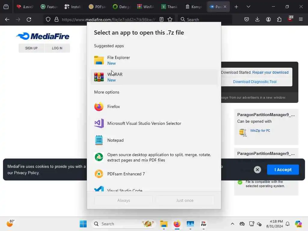308x231 pixels.
Task: Open the extensions puzzle icon
Action: [279, 20]
